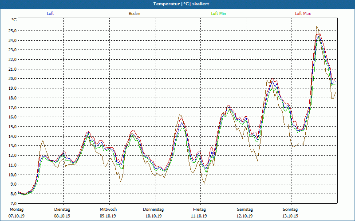Click the date '11.10.19'
This screenshot has height=221, width=355.
coord(199,216)
